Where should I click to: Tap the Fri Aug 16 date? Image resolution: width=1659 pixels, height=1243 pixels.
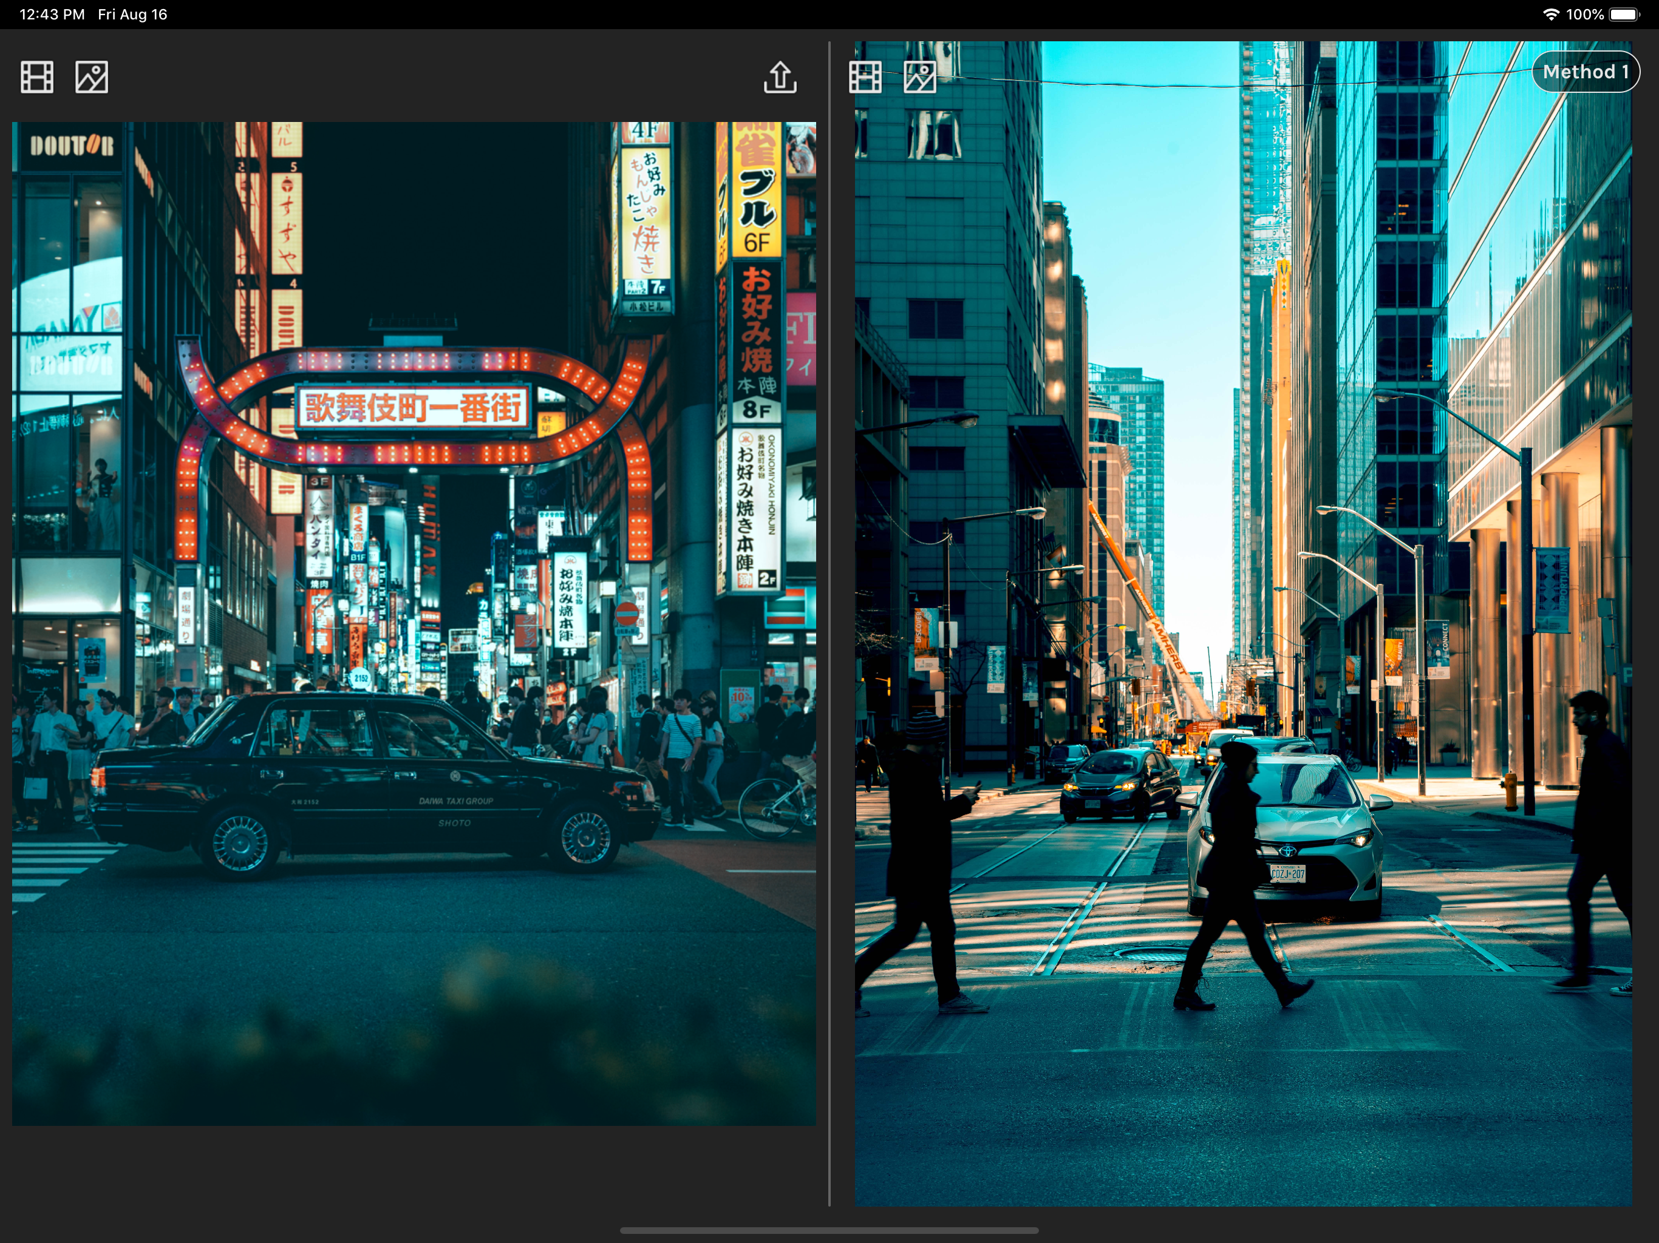click(x=132, y=14)
